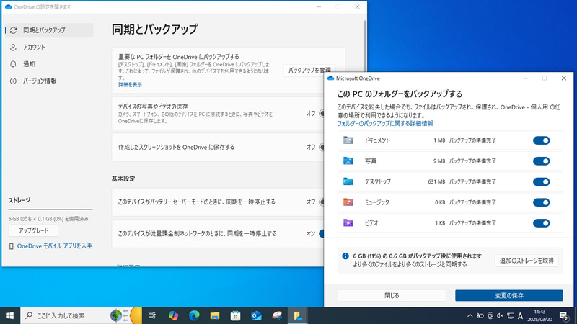Click the デスクトップ folder icon

[348, 181]
